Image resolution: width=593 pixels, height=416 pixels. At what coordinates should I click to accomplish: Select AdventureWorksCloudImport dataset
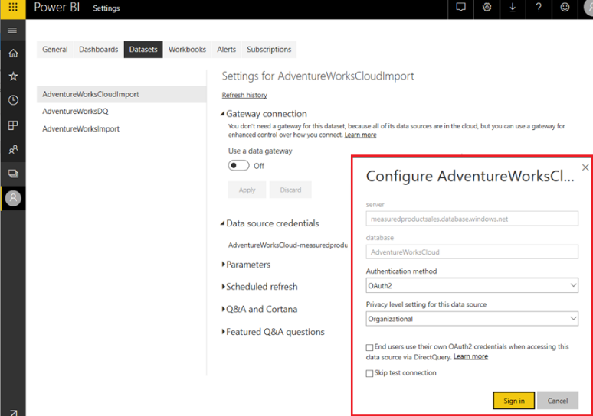121,94
